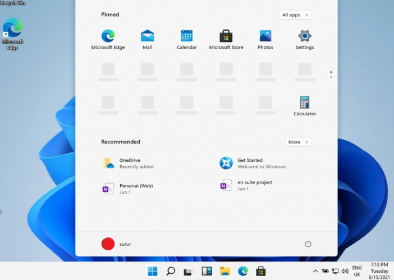Open Settings from the pinned apps
Viewport: 394px width, 280px height.
pos(305,40)
